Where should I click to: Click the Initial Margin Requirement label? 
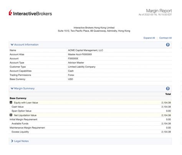tap(23, 119)
